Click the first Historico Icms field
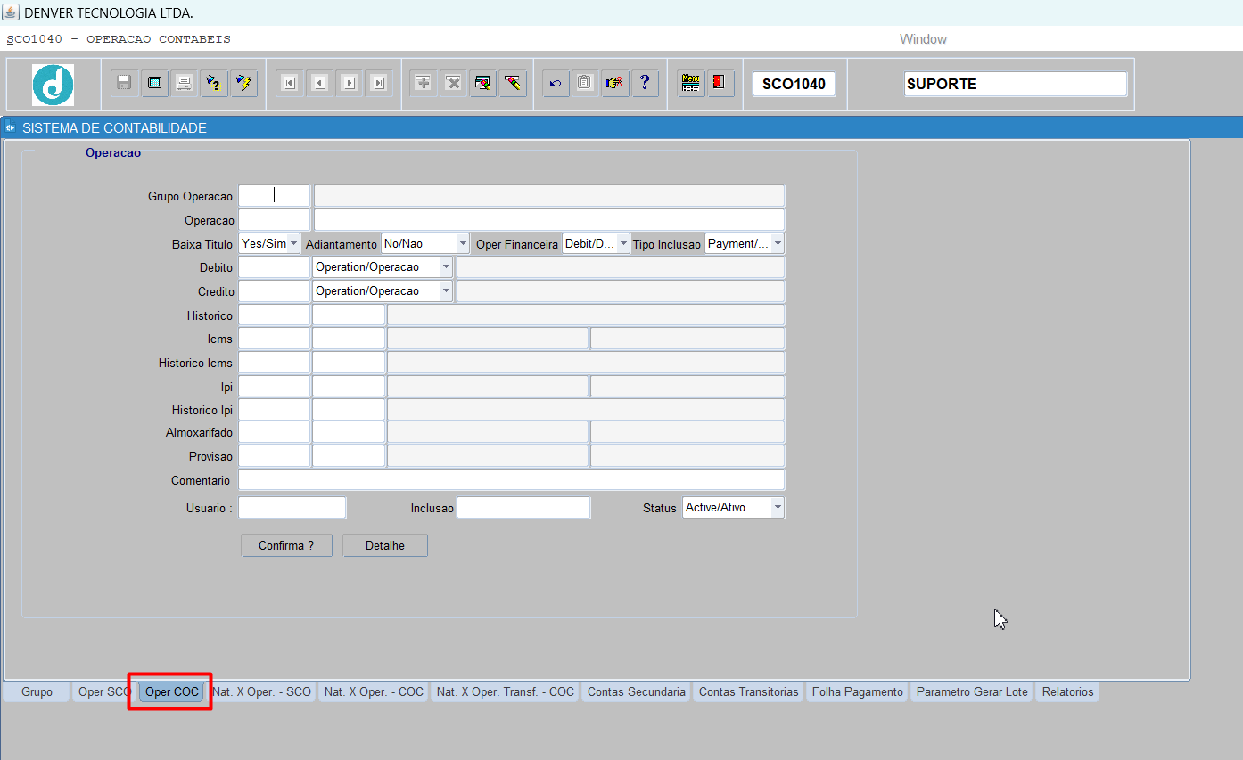This screenshot has width=1243, height=760. tap(275, 363)
